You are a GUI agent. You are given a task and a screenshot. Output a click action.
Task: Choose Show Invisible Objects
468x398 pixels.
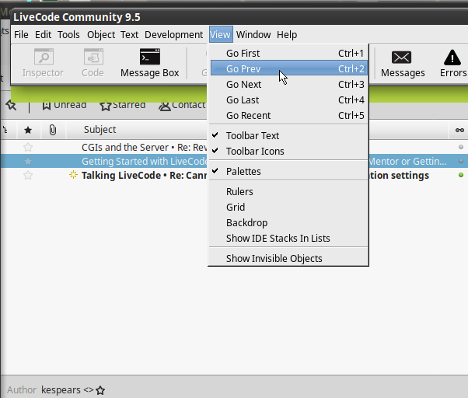[288, 258]
